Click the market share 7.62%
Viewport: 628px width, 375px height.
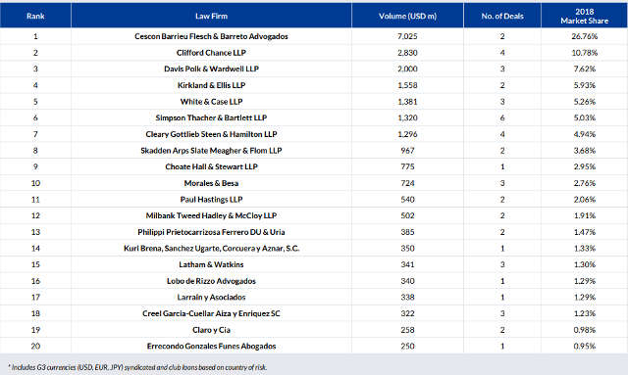pos(585,69)
